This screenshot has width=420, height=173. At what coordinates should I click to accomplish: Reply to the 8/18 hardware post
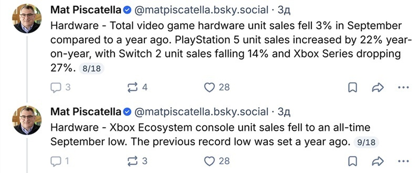(60, 87)
